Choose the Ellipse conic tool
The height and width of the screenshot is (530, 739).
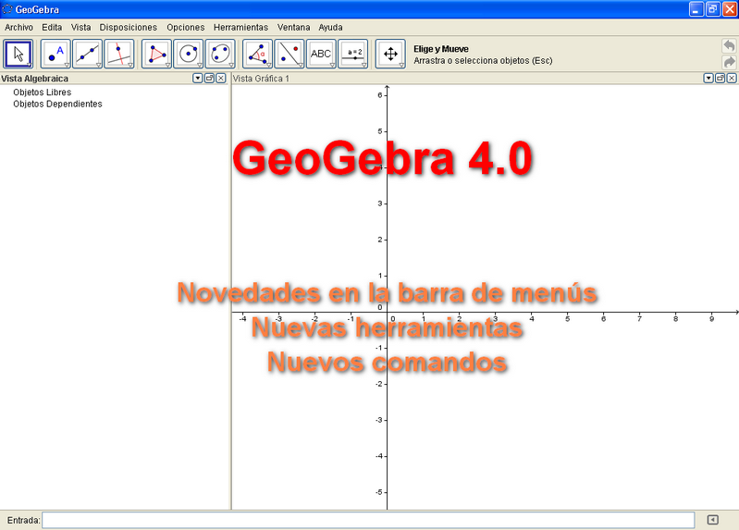(220, 55)
